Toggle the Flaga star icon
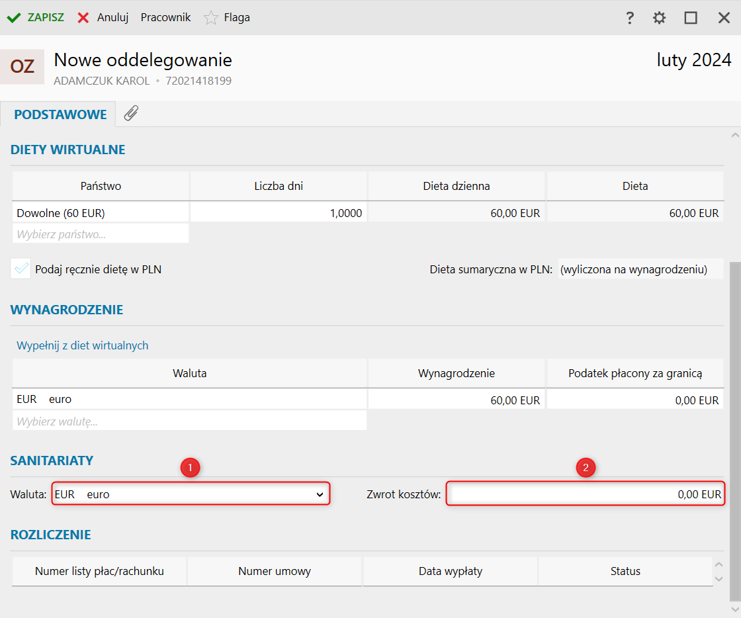 click(211, 18)
